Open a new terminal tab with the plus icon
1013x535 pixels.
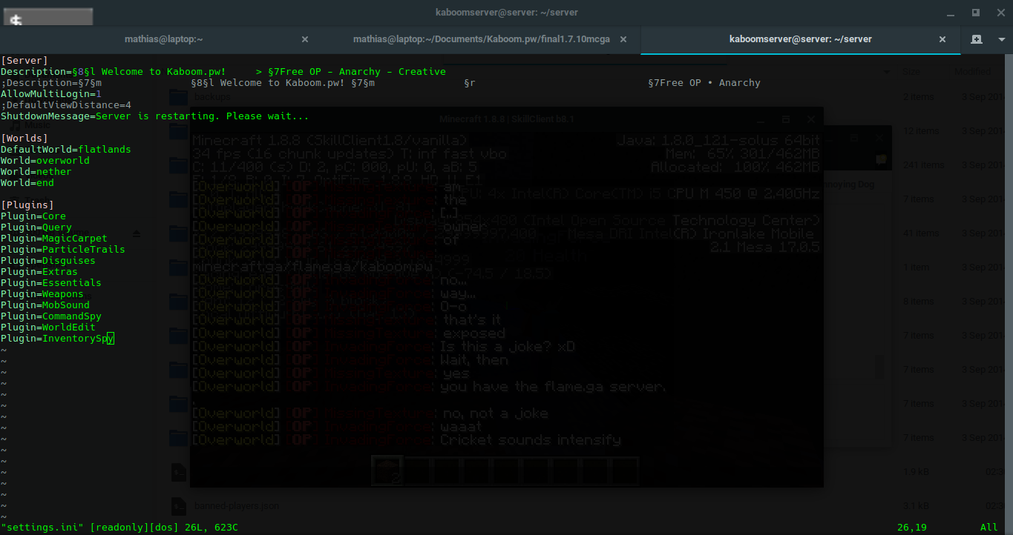pyautogui.click(x=977, y=39)
